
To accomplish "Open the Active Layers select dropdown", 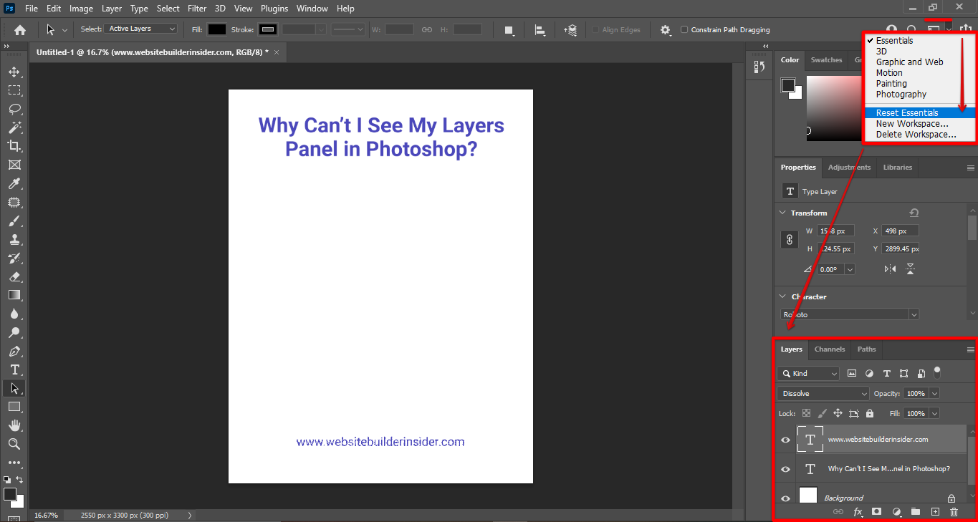I will click(140, 29).
